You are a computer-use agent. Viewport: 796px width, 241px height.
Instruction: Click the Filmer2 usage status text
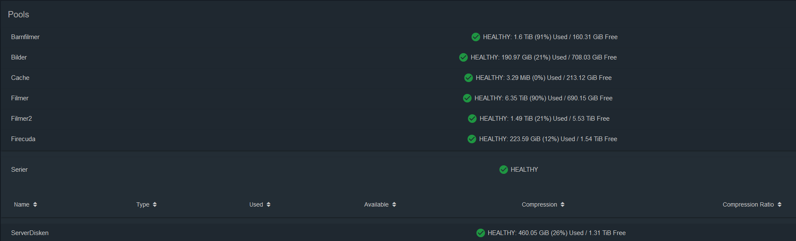tap(544, 119)
